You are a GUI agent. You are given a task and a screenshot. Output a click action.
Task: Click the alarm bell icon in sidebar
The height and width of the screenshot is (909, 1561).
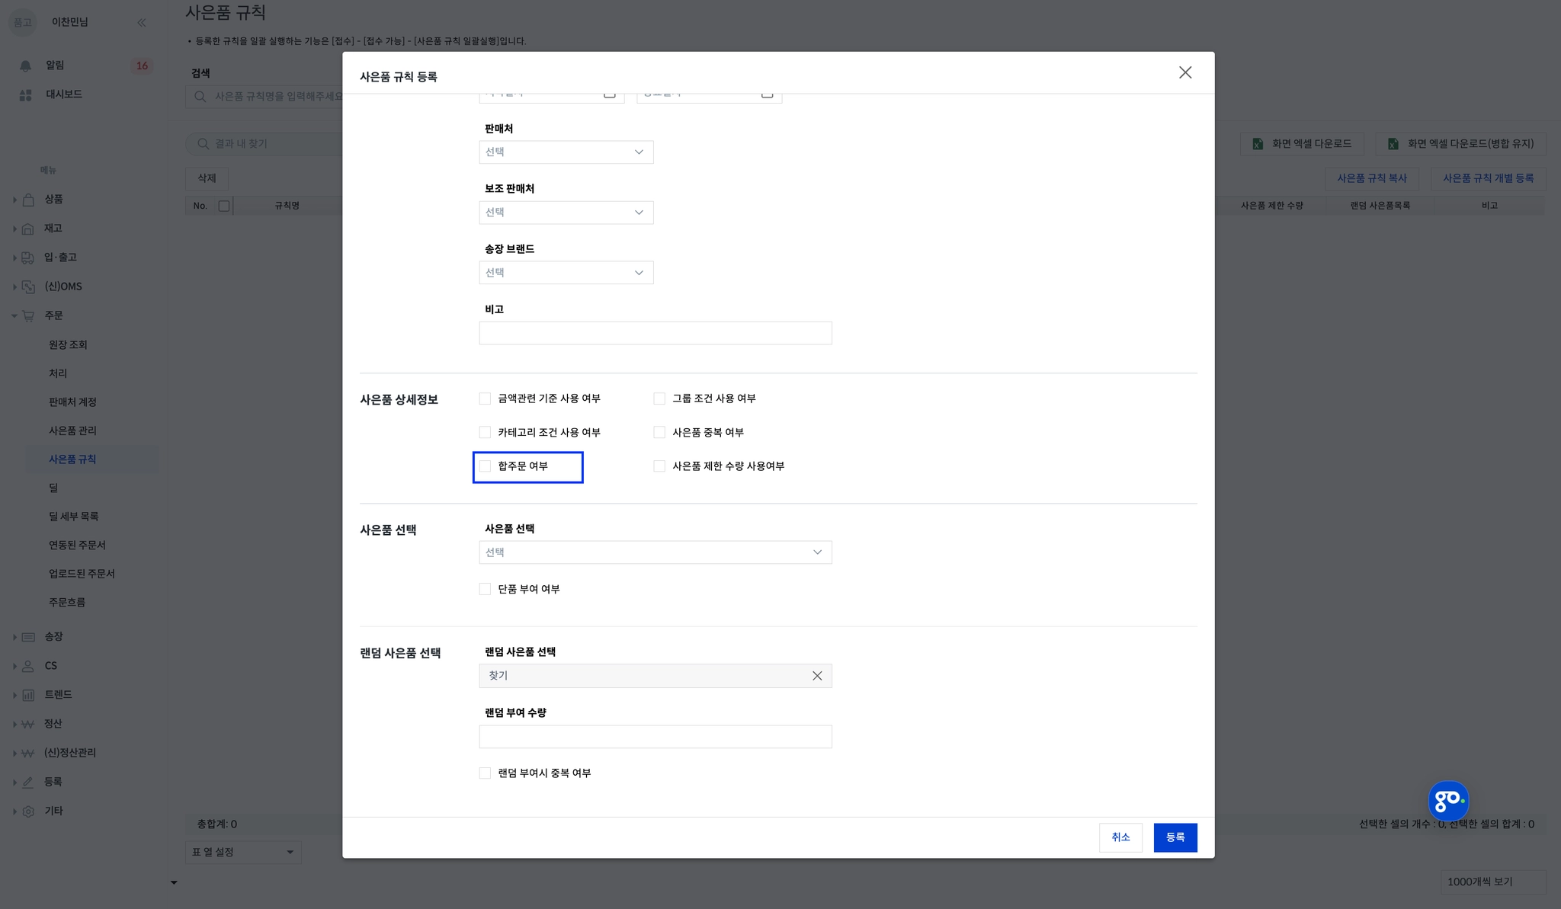pos(25,66)
